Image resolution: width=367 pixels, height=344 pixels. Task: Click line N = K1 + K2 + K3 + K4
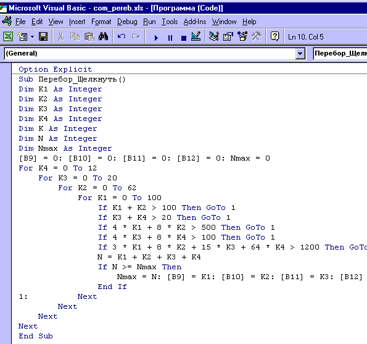click(149, 257)
